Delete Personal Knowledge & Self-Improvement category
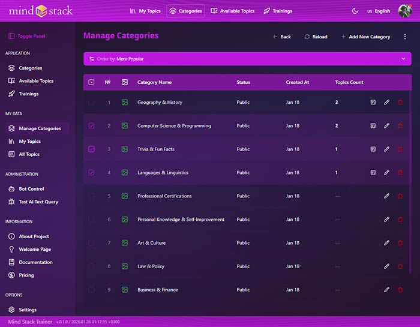Screen dimensions: 420x327 click(400, 220)
